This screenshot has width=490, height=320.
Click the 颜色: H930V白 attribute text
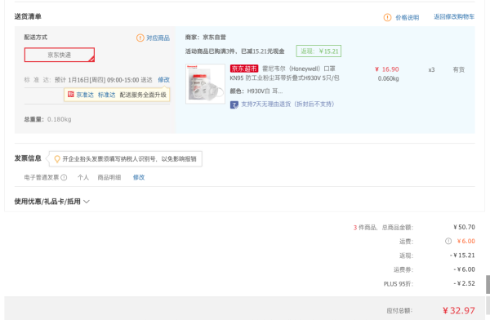coord(256,91)
